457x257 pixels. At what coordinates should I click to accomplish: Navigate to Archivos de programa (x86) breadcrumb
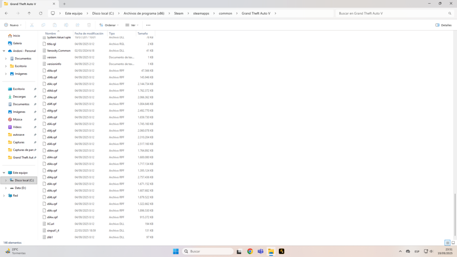click(144, 13)
